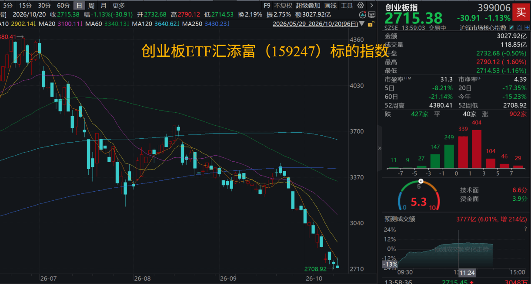
Task: Click the MA120 value 3640.62
Action: click(167, 24)
